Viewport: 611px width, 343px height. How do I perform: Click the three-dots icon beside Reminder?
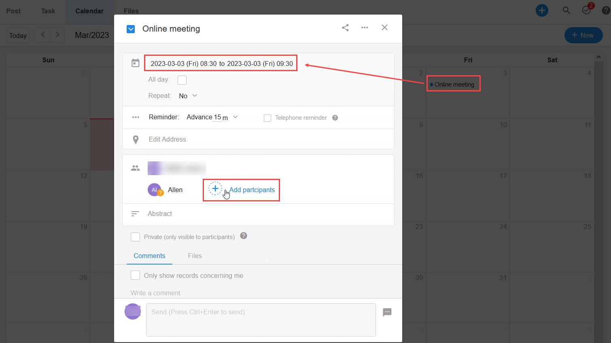point(136,117)
